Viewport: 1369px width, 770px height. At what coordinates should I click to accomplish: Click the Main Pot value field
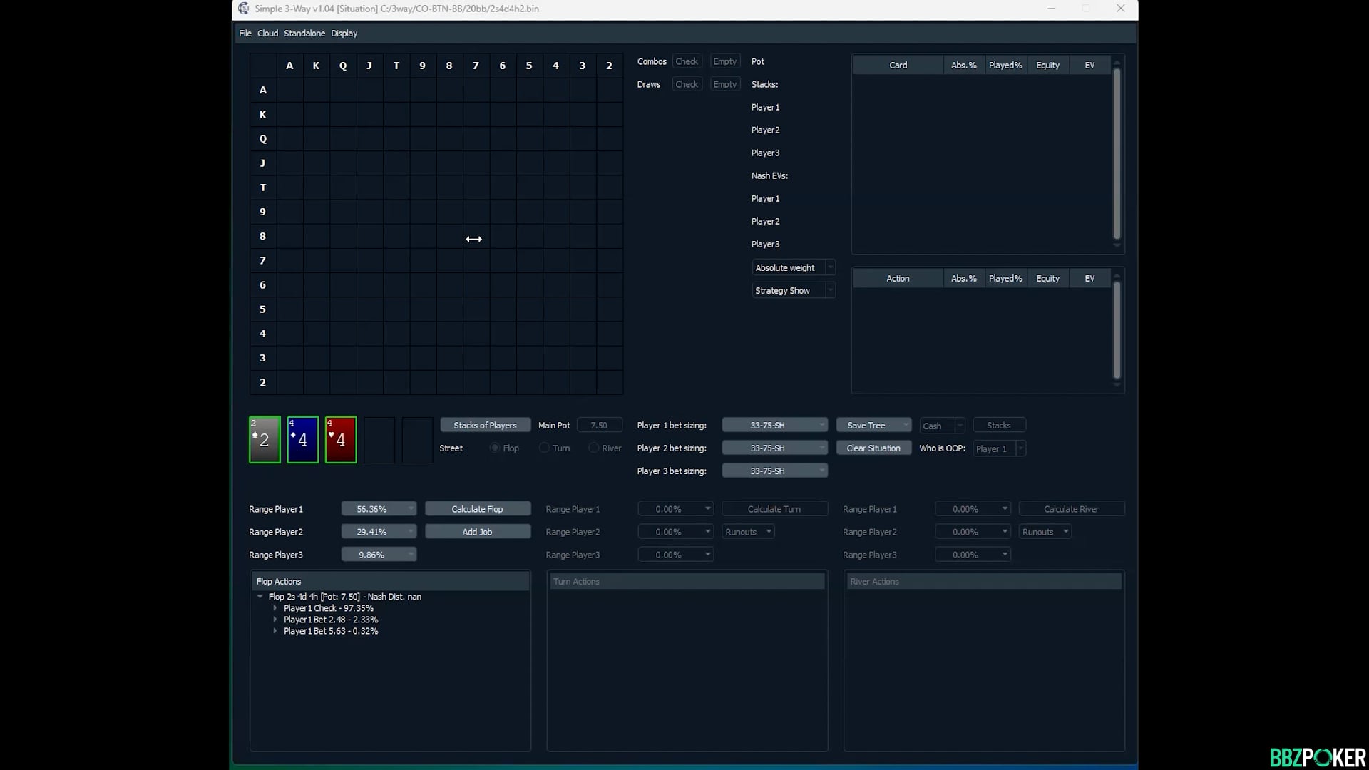pyautogui.click(x=599, y=426)
